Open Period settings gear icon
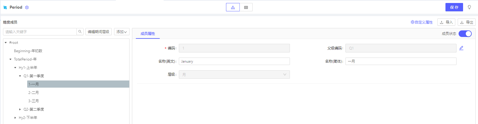Screen dimensions: 478x124 27,7
